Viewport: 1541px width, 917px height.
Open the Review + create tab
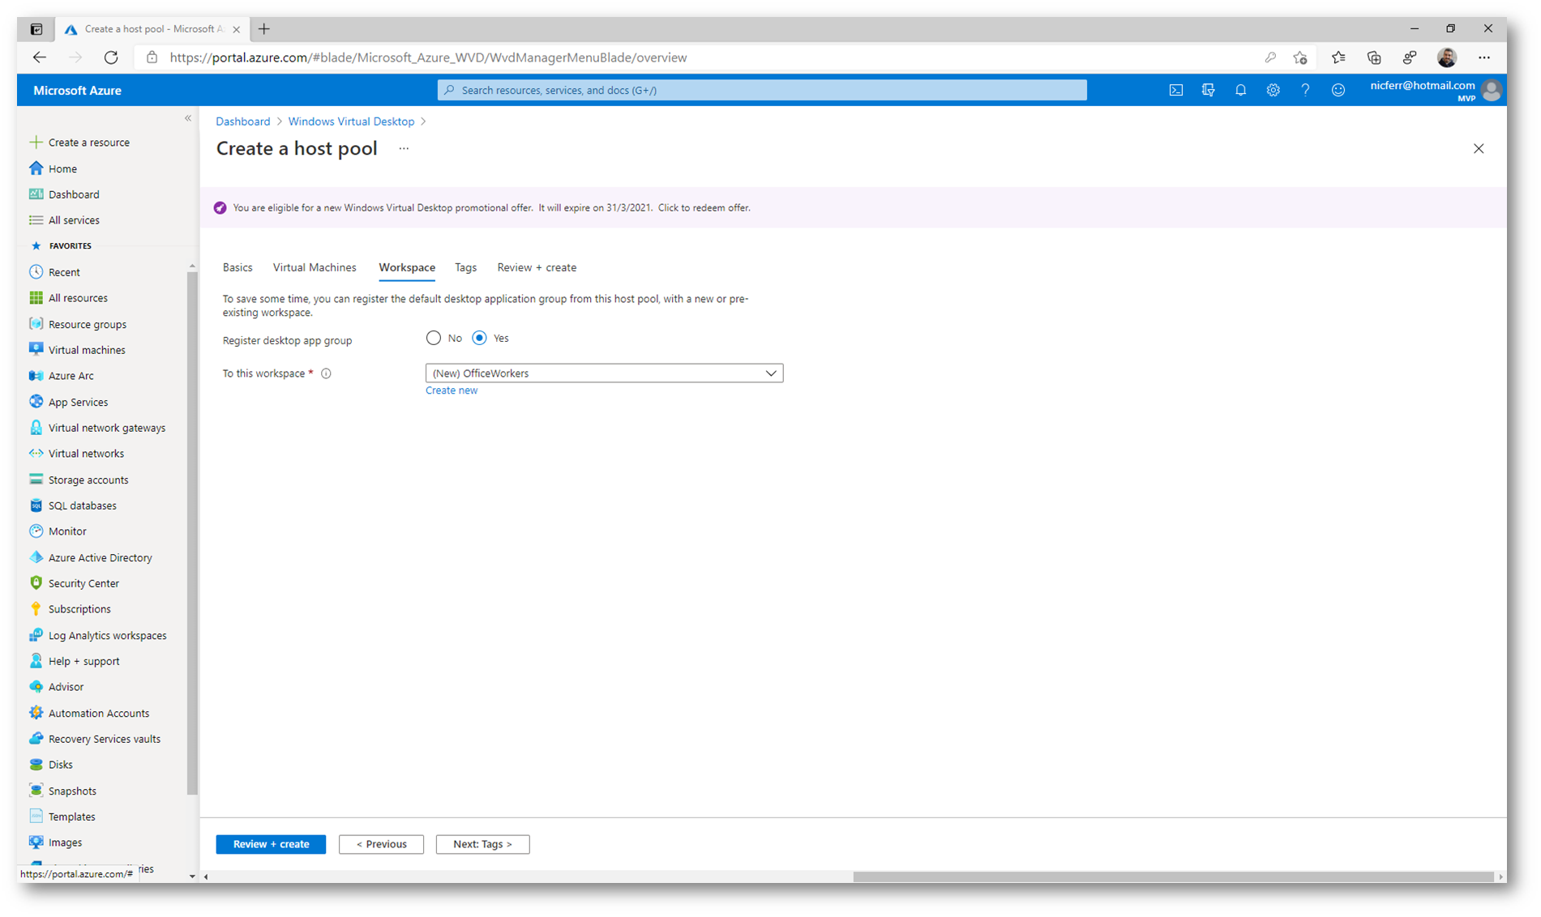coord(537,267)
